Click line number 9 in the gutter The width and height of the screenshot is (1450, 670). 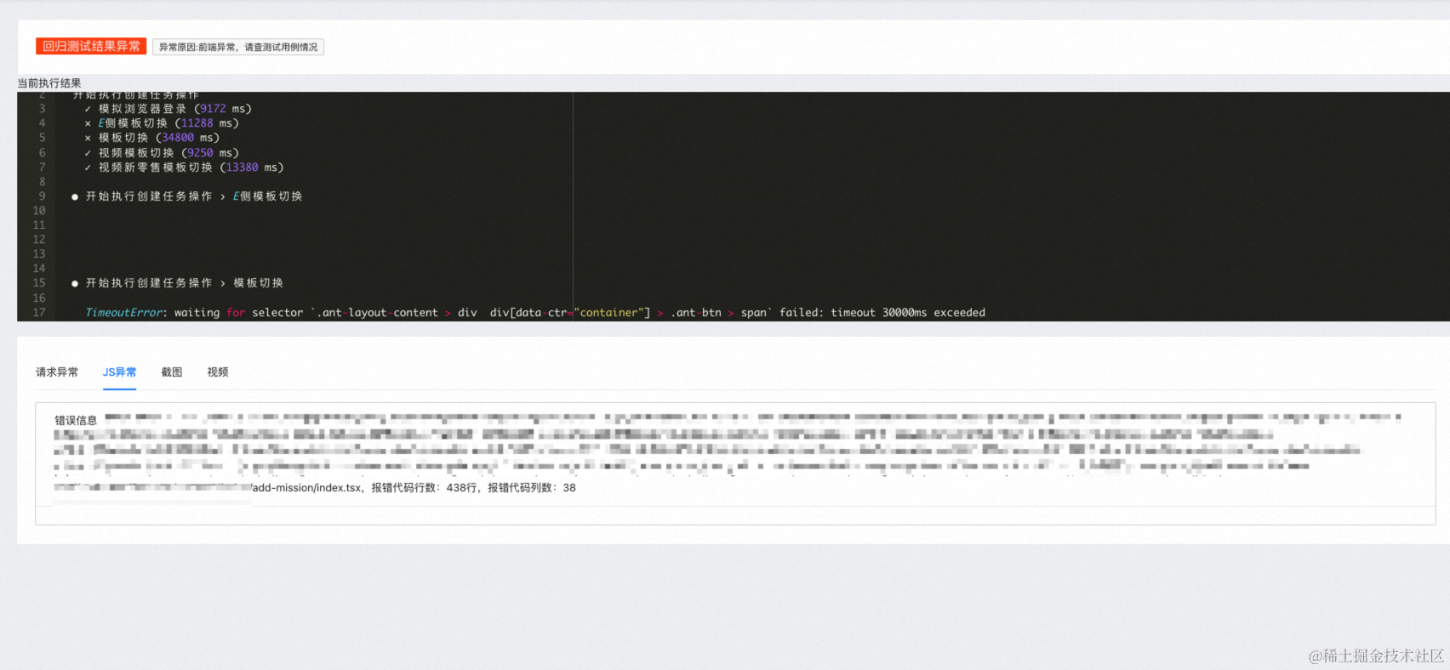click(42, 196)
